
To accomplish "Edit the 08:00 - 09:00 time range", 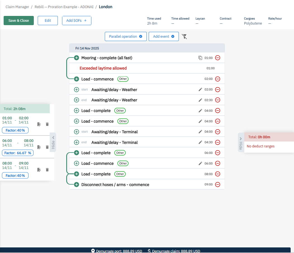I will 39,170.
